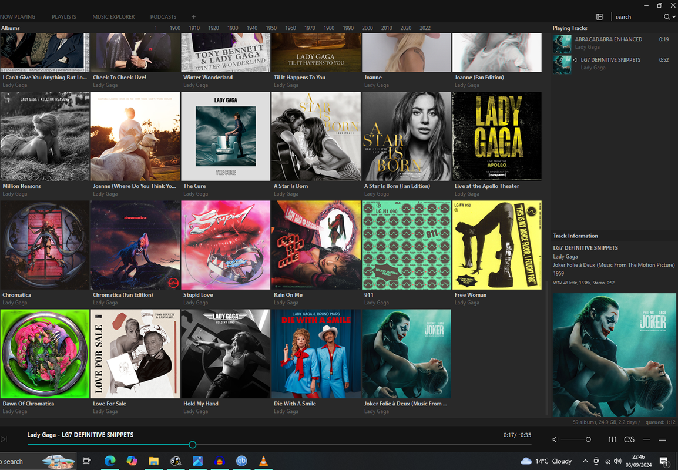Open the Podcasts tab
The image size is (678, 470).
pyautogui.click(x=163, y=17)
